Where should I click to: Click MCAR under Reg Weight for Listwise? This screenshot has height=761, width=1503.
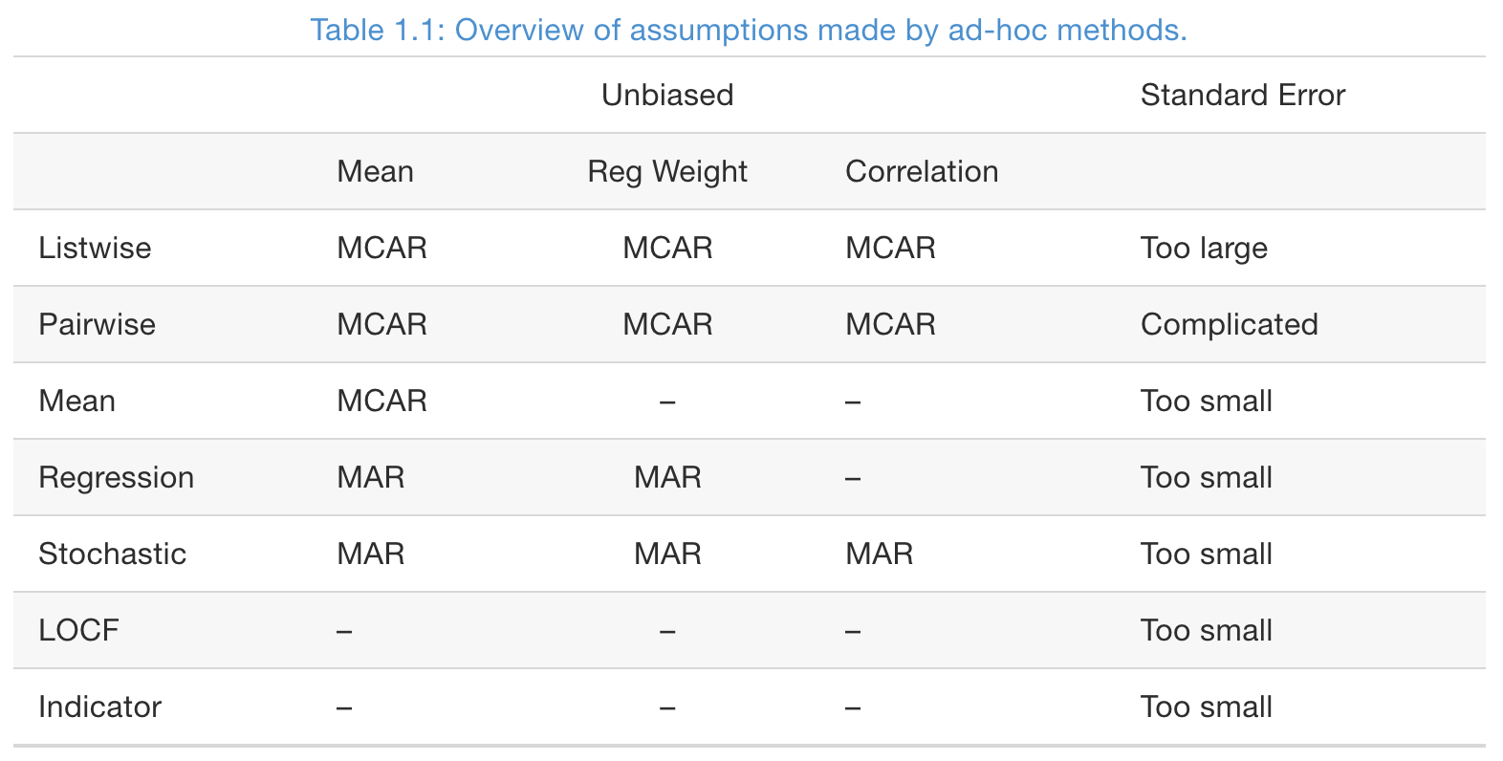[667, 248]
